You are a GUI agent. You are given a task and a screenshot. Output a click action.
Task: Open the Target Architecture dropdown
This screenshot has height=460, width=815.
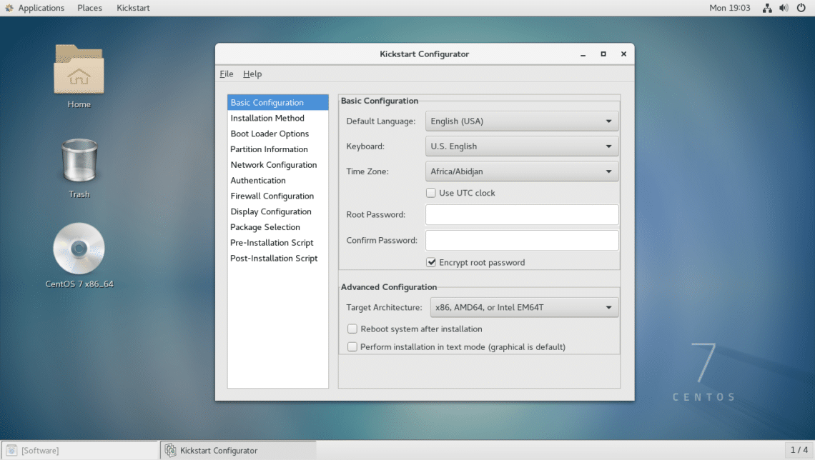pos(522,308)
